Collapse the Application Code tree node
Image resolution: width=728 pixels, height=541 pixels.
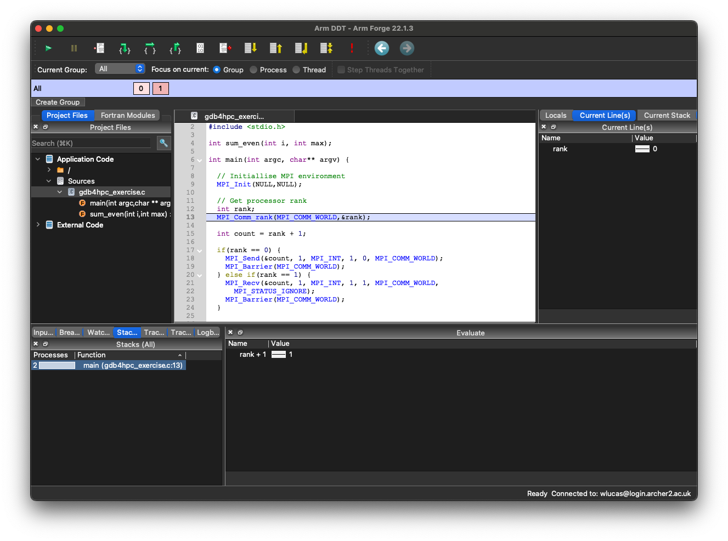click(x=38, y=159)
